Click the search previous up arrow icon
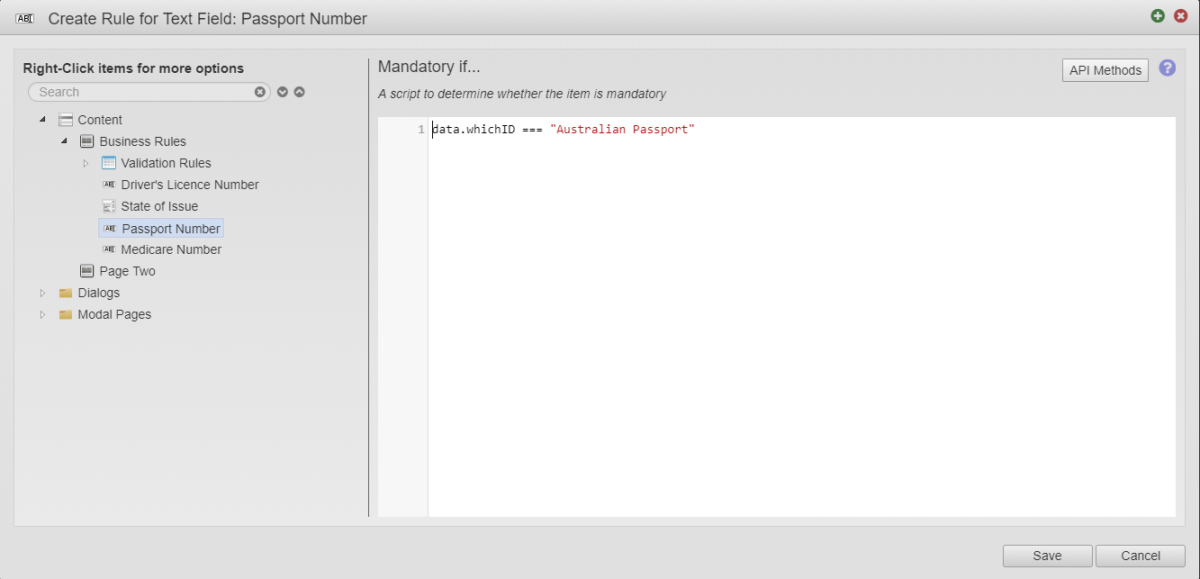 coord(300,92)
